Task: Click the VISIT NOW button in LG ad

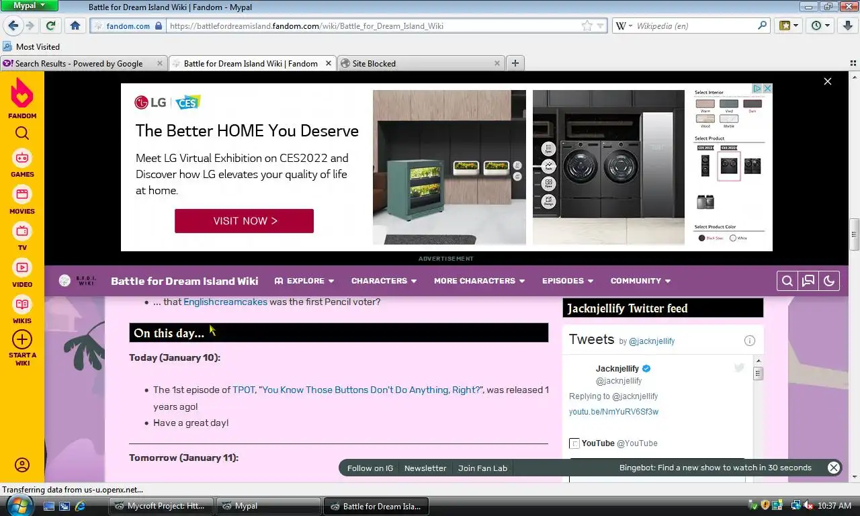Action: point(244,221)
